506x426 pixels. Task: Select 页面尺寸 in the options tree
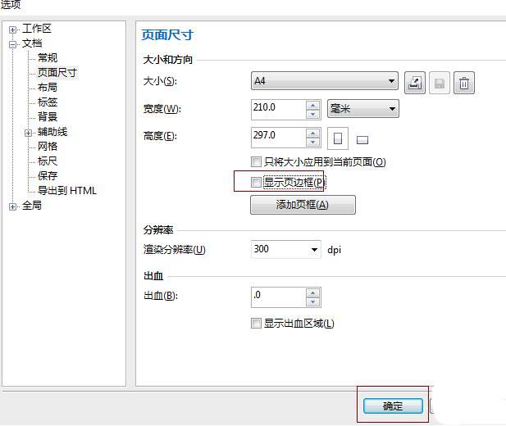tap(57, 73)
